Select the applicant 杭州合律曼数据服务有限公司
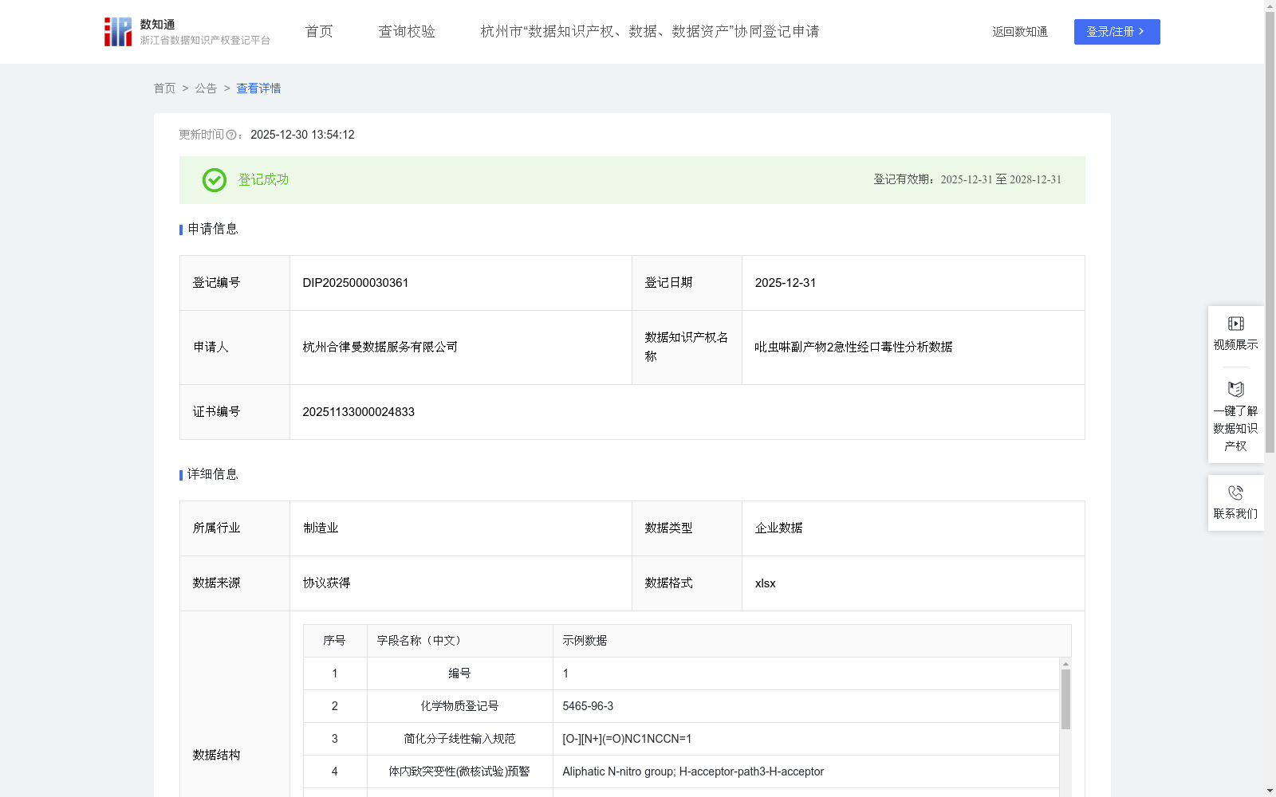Screen dimensions: 1276x797 [380, 347]
